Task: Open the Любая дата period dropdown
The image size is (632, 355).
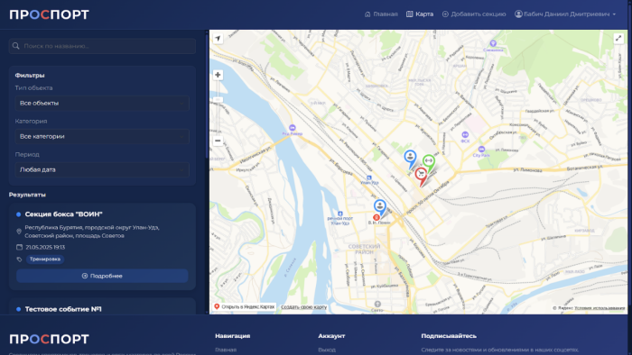Action: [102, 169]
